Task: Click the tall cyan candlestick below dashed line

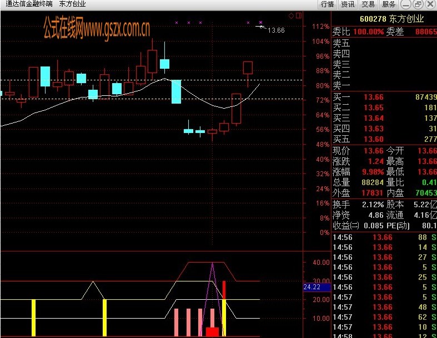Action: coord(176,91)
